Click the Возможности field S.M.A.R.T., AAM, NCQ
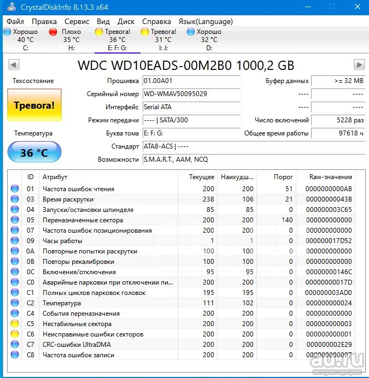This screenshot has height=378, width=369. 254,160
